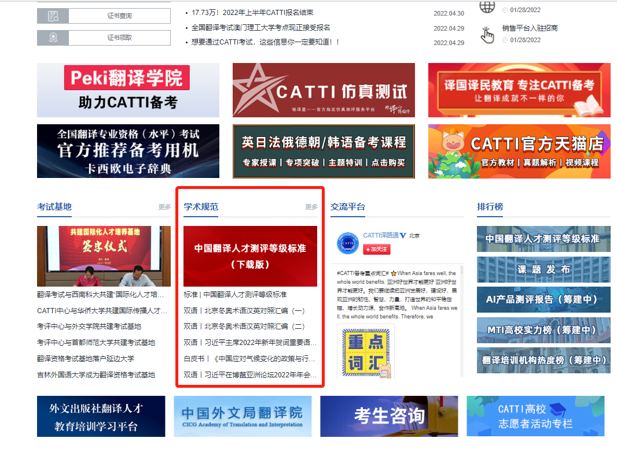Screen dimensions: 617x449
Task: Click the blue V verified badge
Action: (403, 235)
